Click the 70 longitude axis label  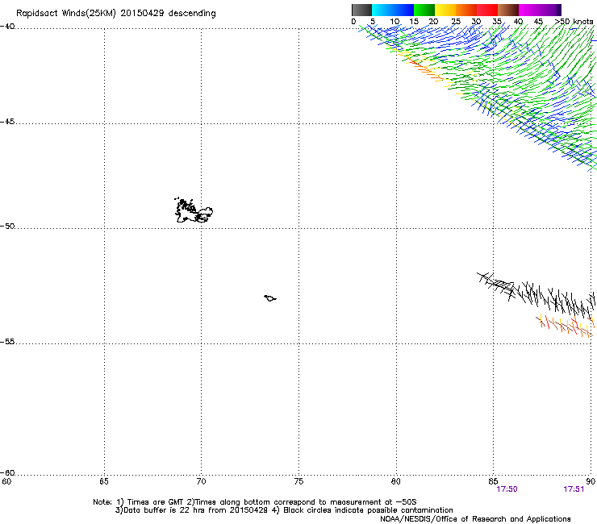click(201, 482)
